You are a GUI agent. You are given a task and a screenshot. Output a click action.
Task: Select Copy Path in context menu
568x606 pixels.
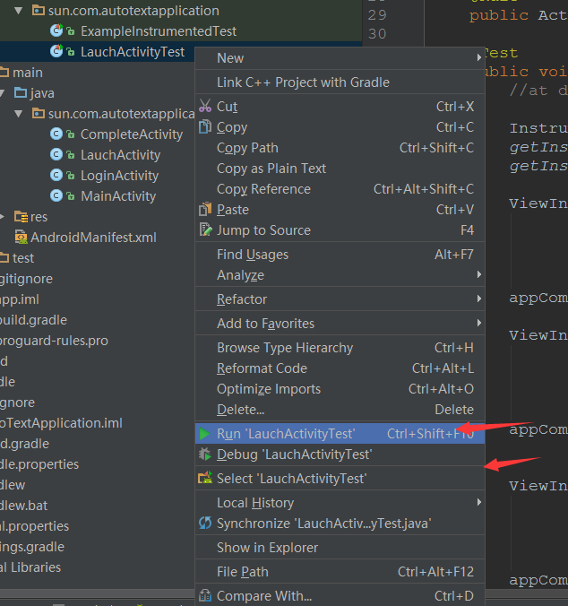tap(340, 148)
